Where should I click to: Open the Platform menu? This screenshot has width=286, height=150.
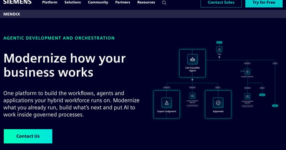click(x=50, y=2)
